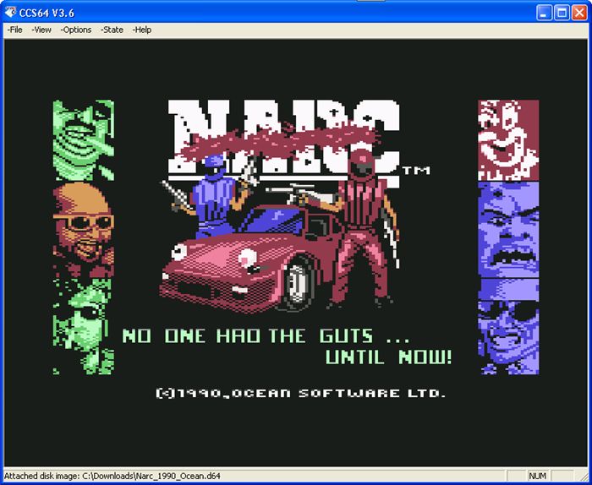Click the NUM indicator in status bar
The height and width of the screenshot is (485, 592).
point(537,476)
